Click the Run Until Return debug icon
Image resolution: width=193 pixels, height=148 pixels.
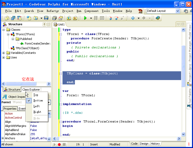tap(122, 18)
